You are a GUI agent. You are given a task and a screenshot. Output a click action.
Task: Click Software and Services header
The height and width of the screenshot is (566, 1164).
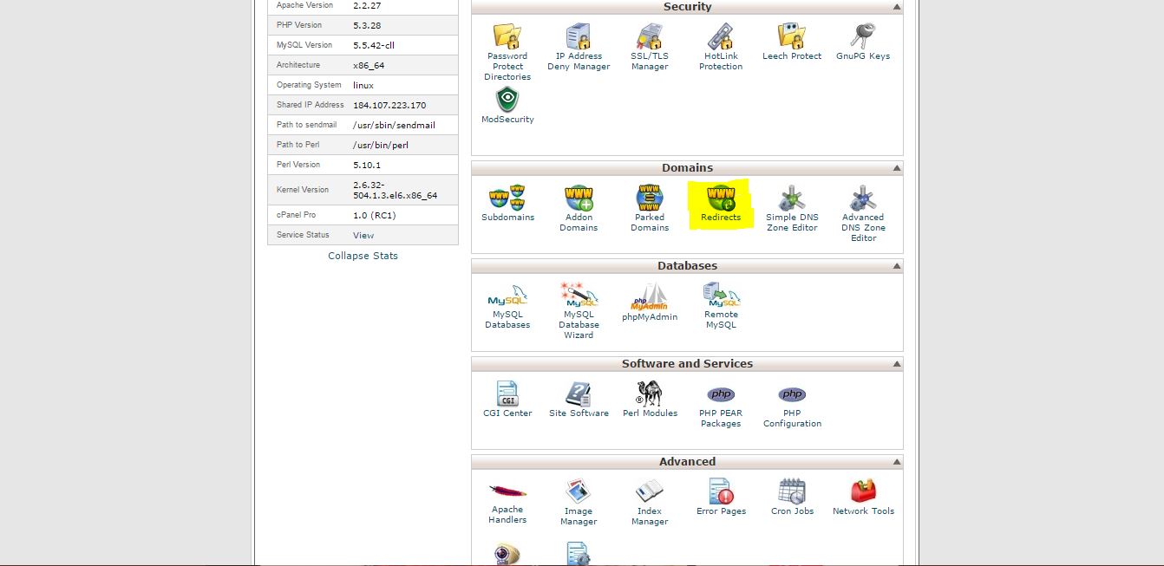(687, 364)
